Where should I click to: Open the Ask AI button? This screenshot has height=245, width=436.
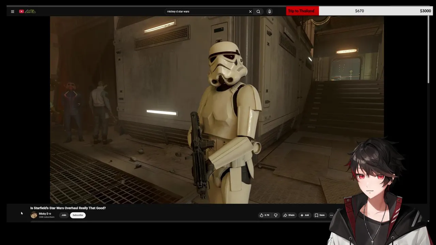(305, 215)
